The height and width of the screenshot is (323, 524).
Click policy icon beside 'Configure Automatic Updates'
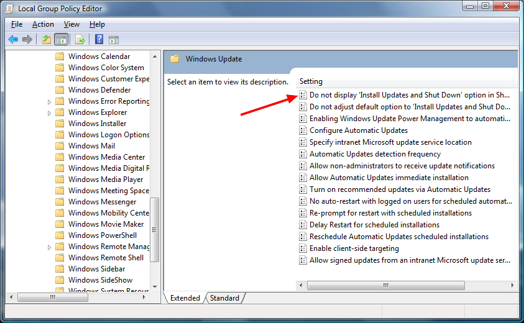coord(303,130)
